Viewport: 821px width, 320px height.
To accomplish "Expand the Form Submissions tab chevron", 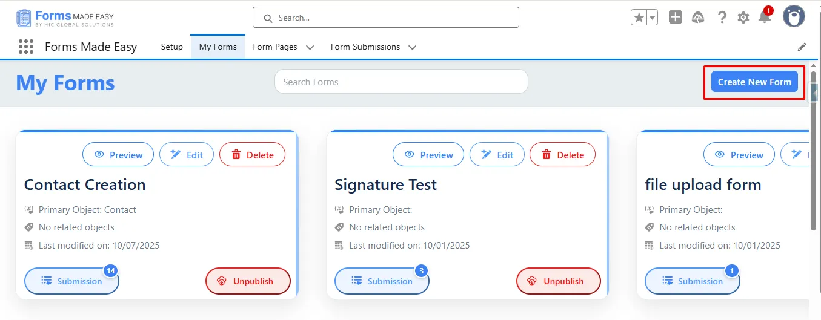I will 413,47.
